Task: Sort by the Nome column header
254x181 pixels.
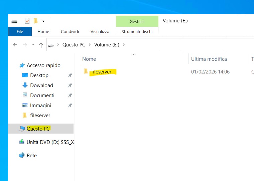Action: coord(89,59)
